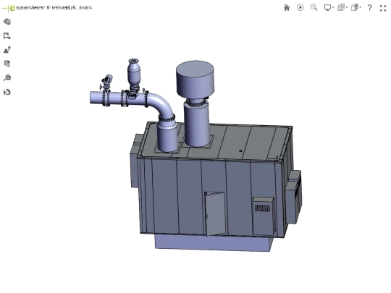Select the enclosure door on model
Screen dimensions: 391x293
[x=215, y=213]
